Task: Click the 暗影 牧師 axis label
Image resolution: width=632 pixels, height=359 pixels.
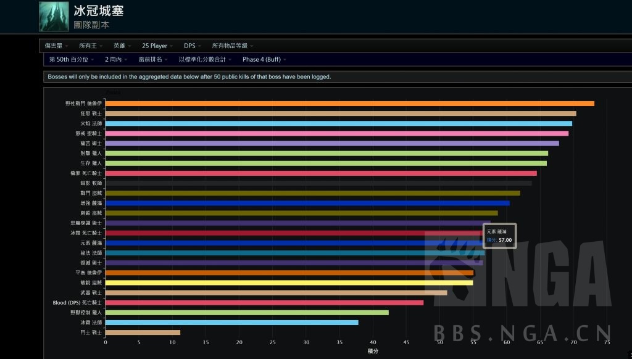Action: tap(91, 183)
